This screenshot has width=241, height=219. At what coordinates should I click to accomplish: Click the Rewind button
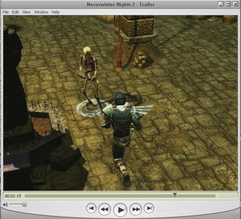coord(104,209)
